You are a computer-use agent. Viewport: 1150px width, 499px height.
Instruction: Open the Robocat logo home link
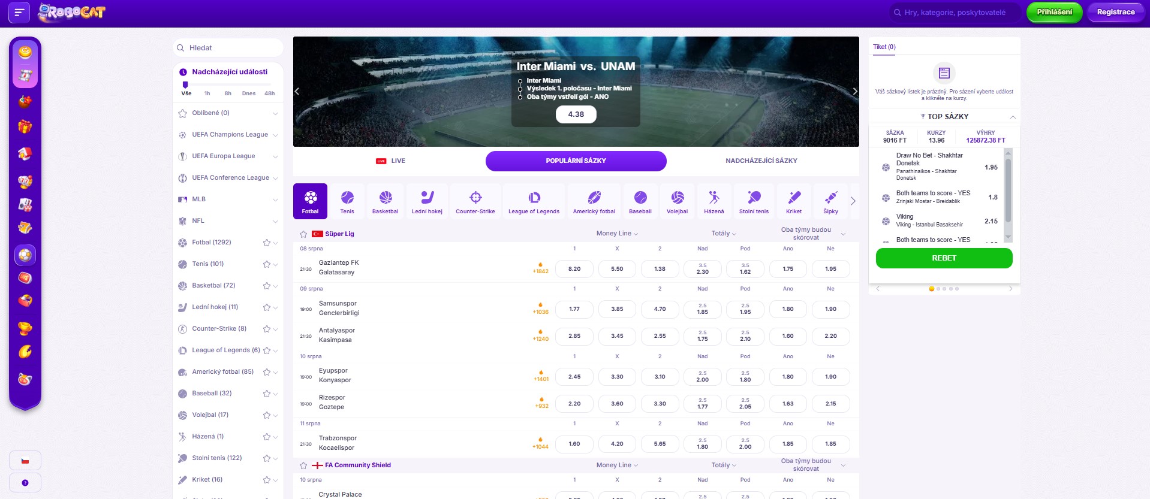tap(71, 12)
